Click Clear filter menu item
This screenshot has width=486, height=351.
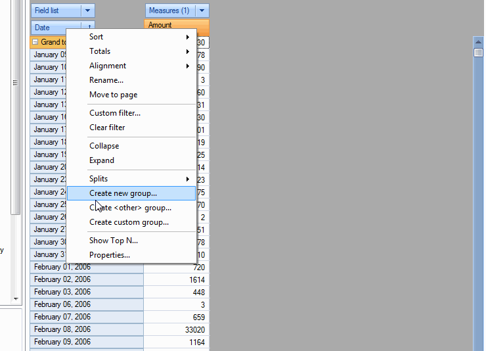[107, 128]
